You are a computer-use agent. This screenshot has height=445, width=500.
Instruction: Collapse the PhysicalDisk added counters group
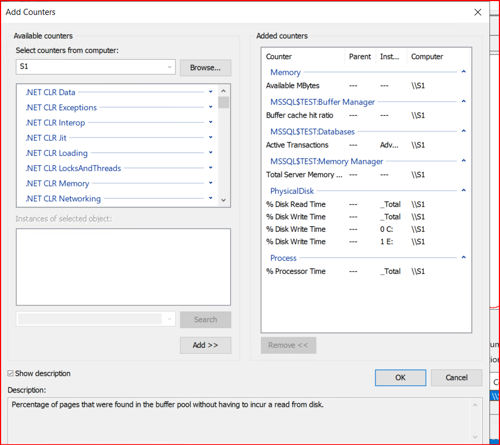(463, 190)
